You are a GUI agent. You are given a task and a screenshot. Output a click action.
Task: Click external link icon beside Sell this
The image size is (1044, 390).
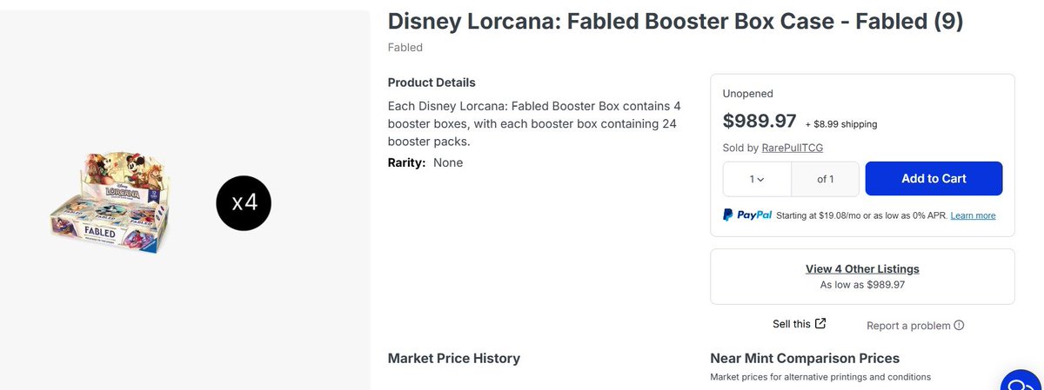[x=820, y=323]
